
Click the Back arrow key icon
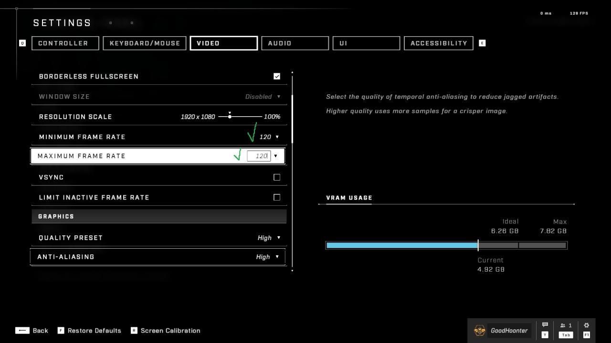22,331
